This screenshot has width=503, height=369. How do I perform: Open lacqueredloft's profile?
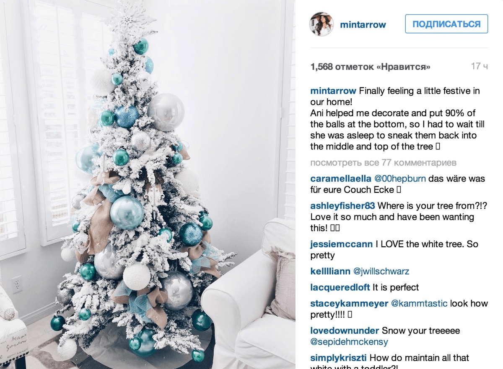pyautogui.click(x=340, y=287)
